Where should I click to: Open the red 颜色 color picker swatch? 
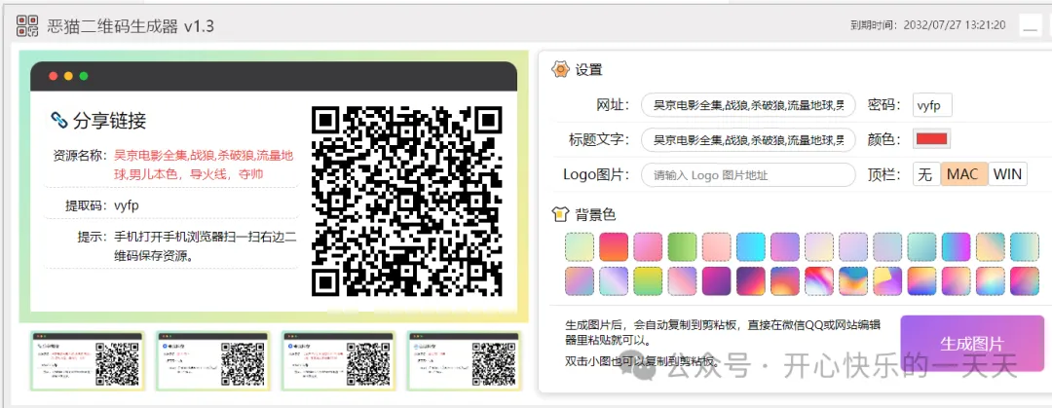[x=932, y=139]
